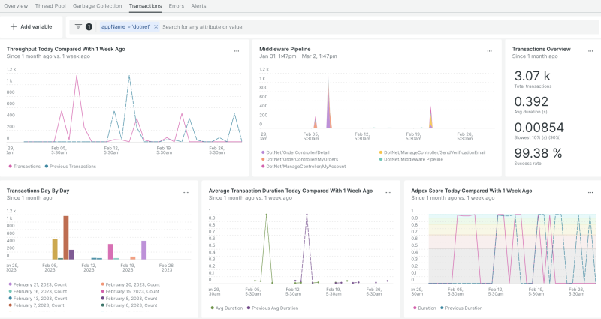Open Transactions Day By Day ellipsis menu
The width and height of the screenshot is (601, 319).
pos(186,193)
